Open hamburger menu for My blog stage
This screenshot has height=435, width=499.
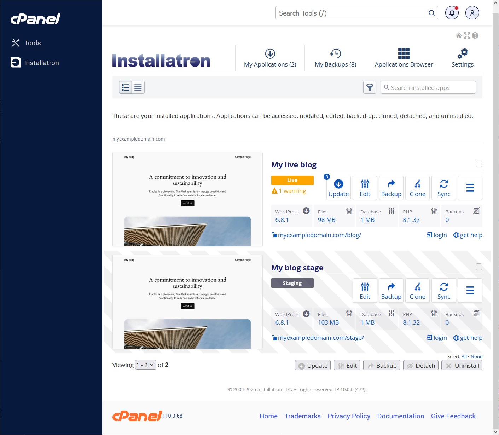[470, 291]
